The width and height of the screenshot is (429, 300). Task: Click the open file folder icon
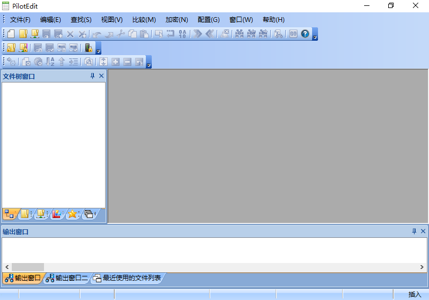[23, 34]
